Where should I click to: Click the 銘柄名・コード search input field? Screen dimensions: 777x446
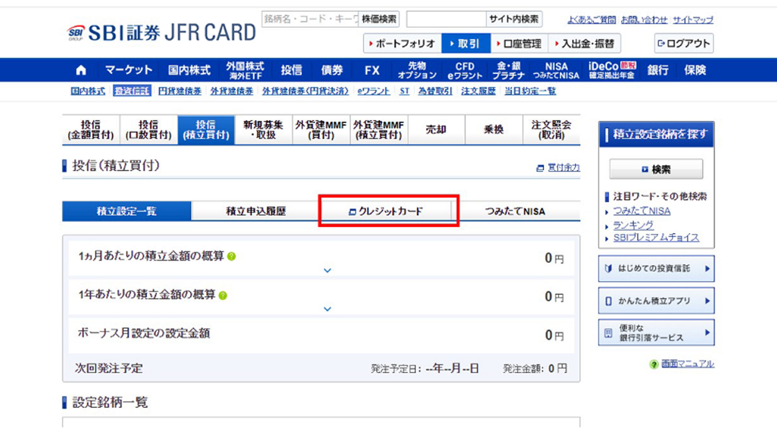[x=309, y=19]
